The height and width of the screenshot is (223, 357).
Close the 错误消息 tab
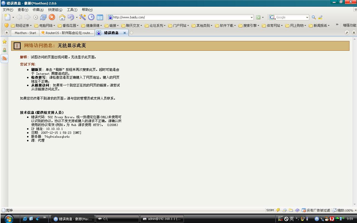pos(125,33)
